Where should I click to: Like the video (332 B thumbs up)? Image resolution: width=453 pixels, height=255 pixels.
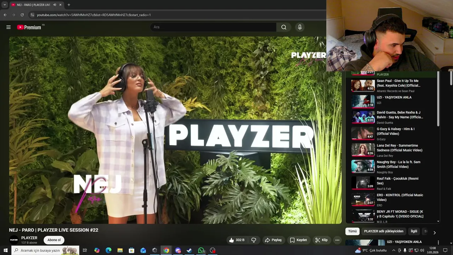[237, 240]
